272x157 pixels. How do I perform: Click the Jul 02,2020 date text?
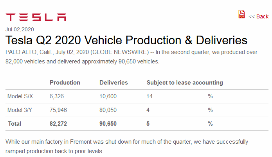click(x=20, y=29)
